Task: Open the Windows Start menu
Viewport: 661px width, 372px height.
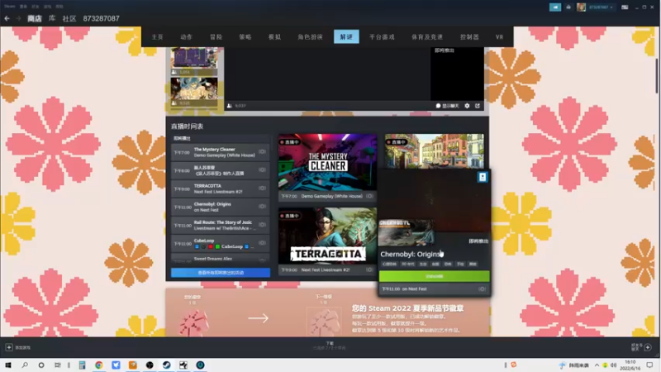Action: click(8, 365)
